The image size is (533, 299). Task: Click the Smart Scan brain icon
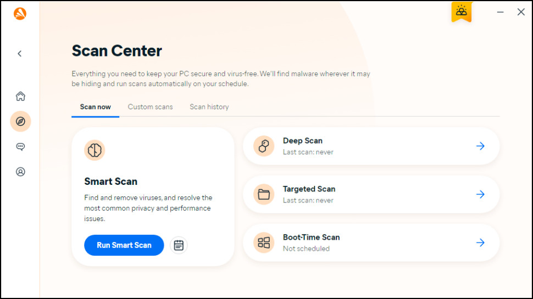[x=95, y=150]
